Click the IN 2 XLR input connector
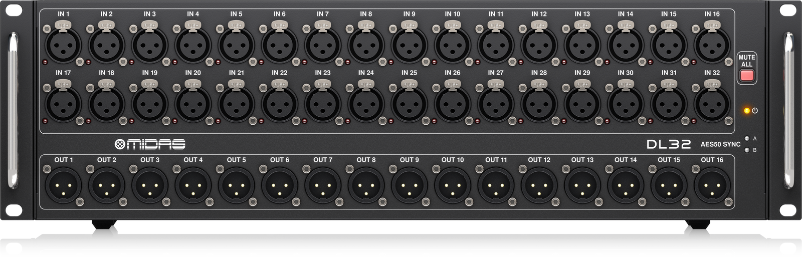 pyautogui.click(x=106, y=45)
